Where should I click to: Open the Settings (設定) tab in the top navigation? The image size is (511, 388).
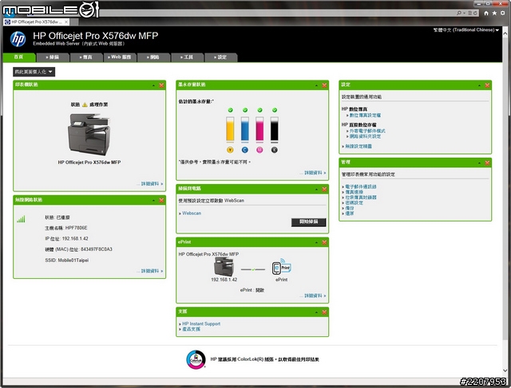coord(220,57)
